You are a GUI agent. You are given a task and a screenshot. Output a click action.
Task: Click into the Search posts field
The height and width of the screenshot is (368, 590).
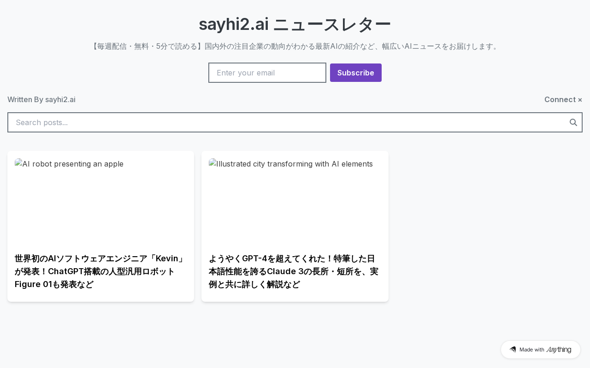(x=286, y=122)
